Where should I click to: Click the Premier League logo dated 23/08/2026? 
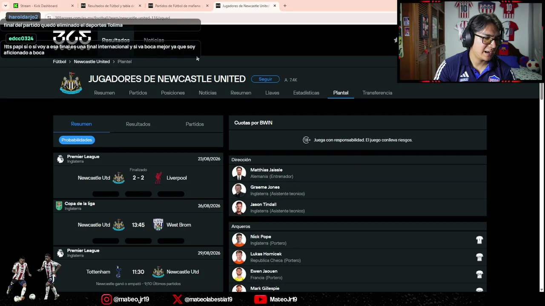pyautogui.click(x=60, y=159)
